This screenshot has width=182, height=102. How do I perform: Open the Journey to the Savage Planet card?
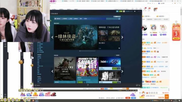[x=87, y=70]
